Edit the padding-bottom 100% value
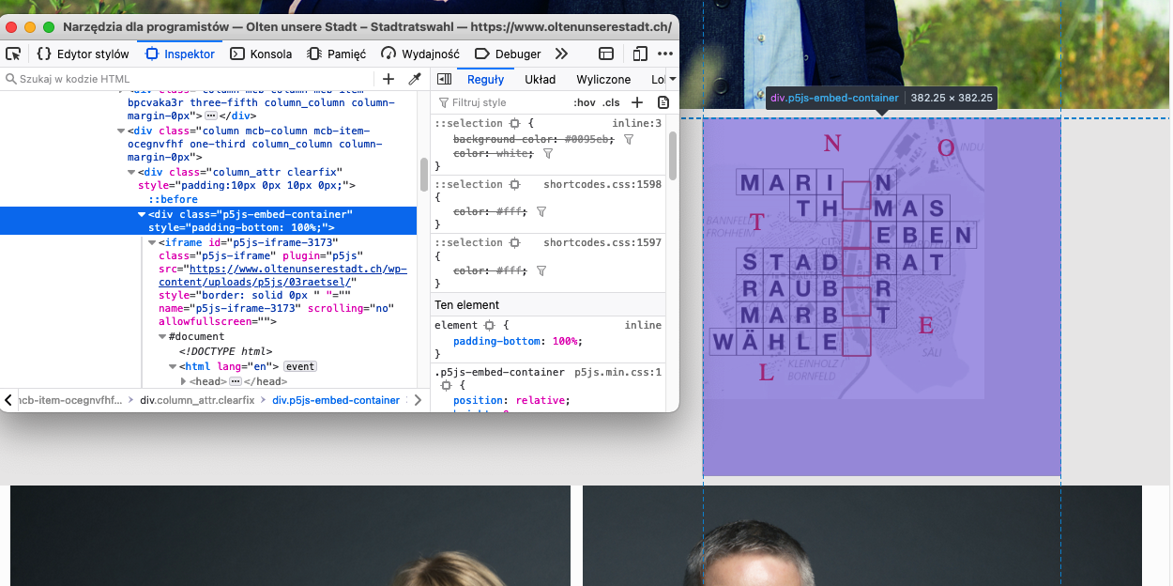Image resolution: width=1173 pixels, height=586 pixels. pyautogui.click(x=566, y=341)
